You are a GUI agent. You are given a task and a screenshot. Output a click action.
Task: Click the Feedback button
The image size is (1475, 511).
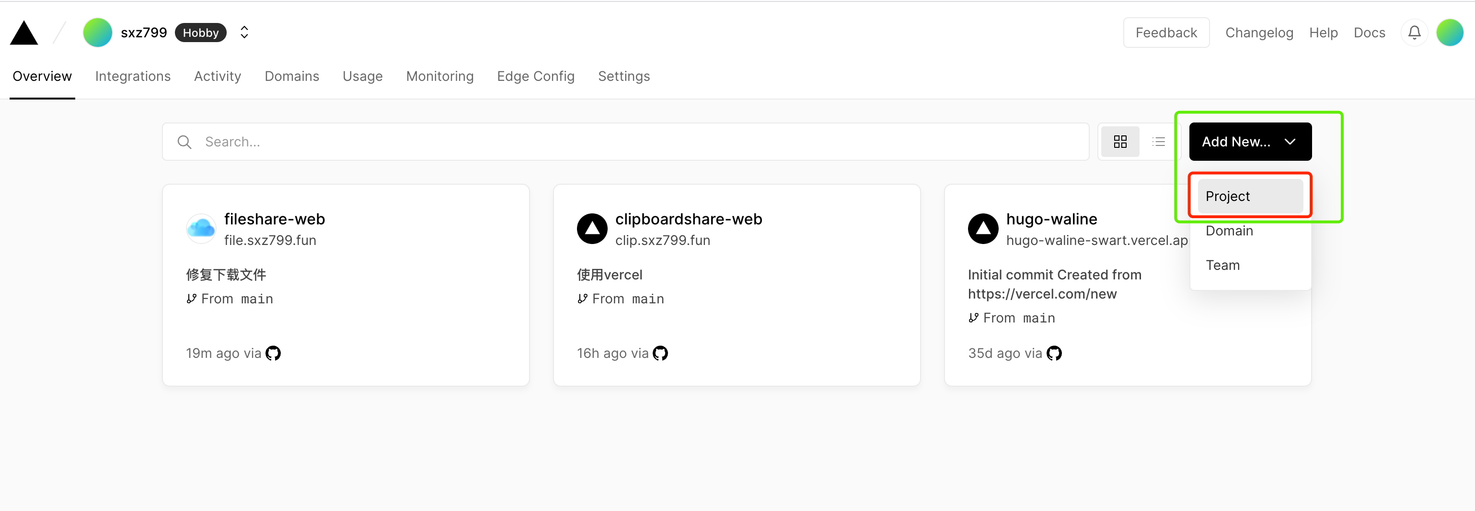1166,33
